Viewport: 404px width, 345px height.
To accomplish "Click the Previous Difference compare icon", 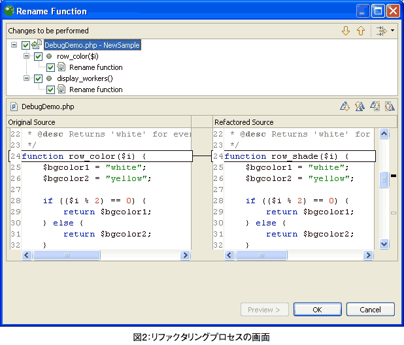I will 390,107.
